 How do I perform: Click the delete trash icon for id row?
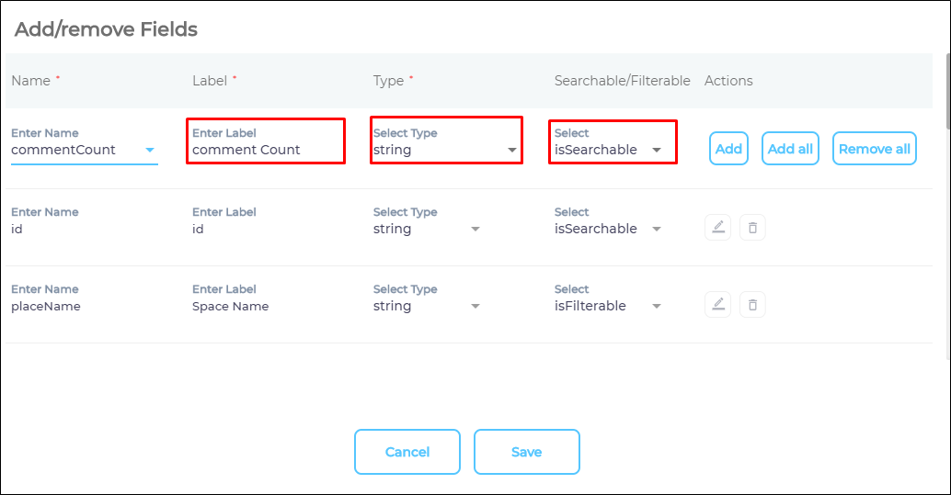(x=752, y=228)
